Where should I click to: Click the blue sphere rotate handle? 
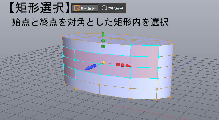tap(91, 67)
